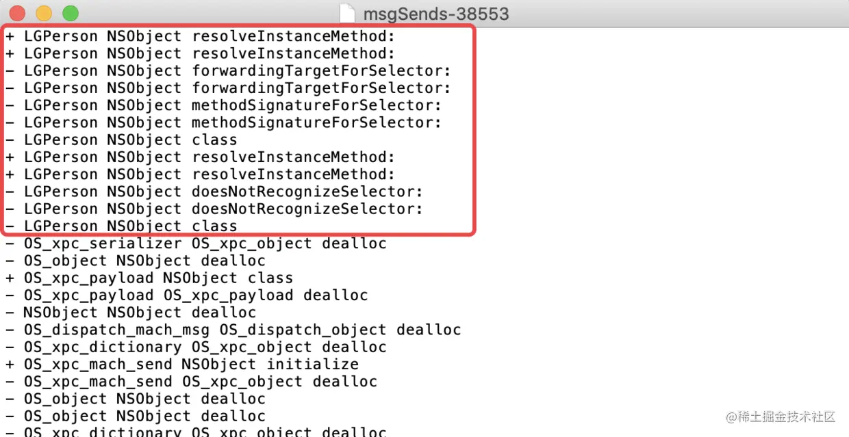
Task: Click the OS_xpc_payload NSObject class line
Action: click(149, 278)
